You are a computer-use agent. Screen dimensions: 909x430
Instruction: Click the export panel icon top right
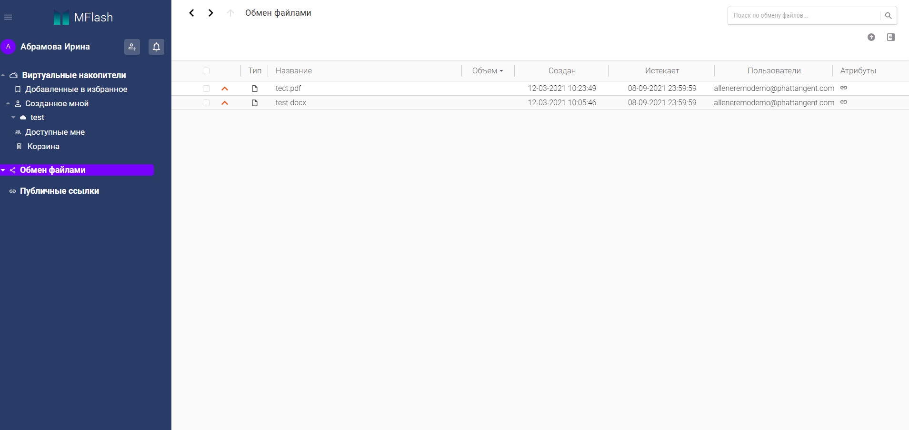(x=891, y=37)
